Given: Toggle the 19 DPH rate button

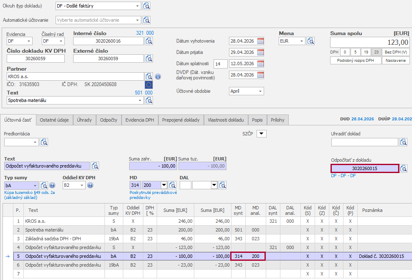Looking at the screenshot, I should click(366, 52).
